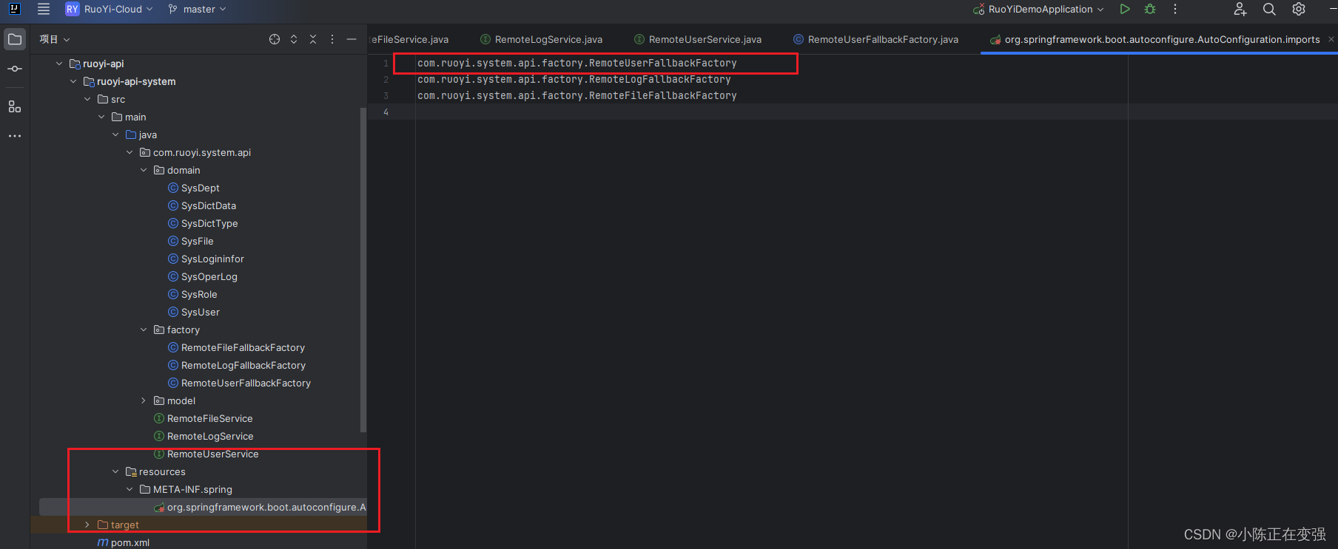Switch to RemoteLogService.java tab
Viewport: 1338px width, 549px height.
[x=542, y=39]
